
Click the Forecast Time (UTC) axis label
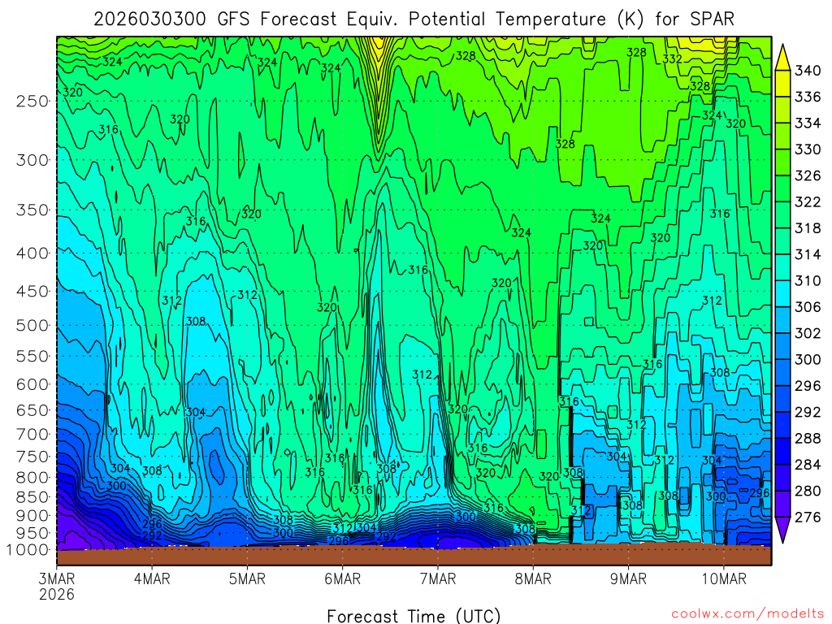tap(414, 616)
